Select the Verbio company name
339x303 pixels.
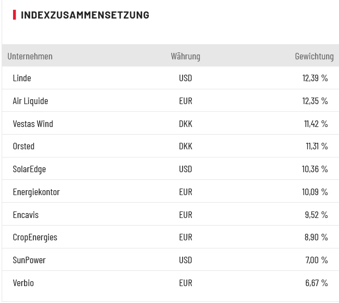coord(23,283)
